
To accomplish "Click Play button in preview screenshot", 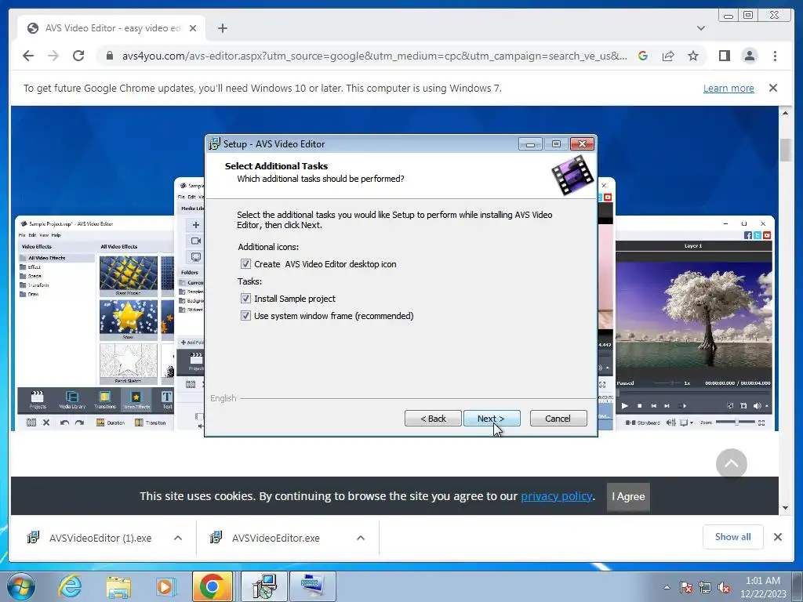I will pyautogui.click(x=625, y=406).
